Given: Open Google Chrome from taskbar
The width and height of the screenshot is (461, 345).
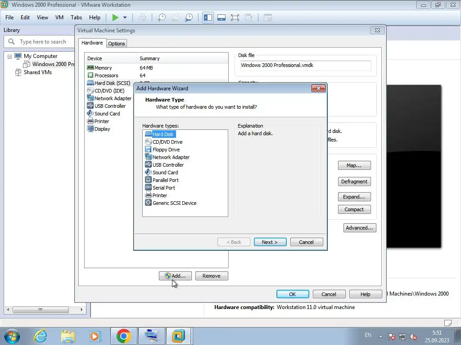Looking at the screenshot, I should (123, 336).
